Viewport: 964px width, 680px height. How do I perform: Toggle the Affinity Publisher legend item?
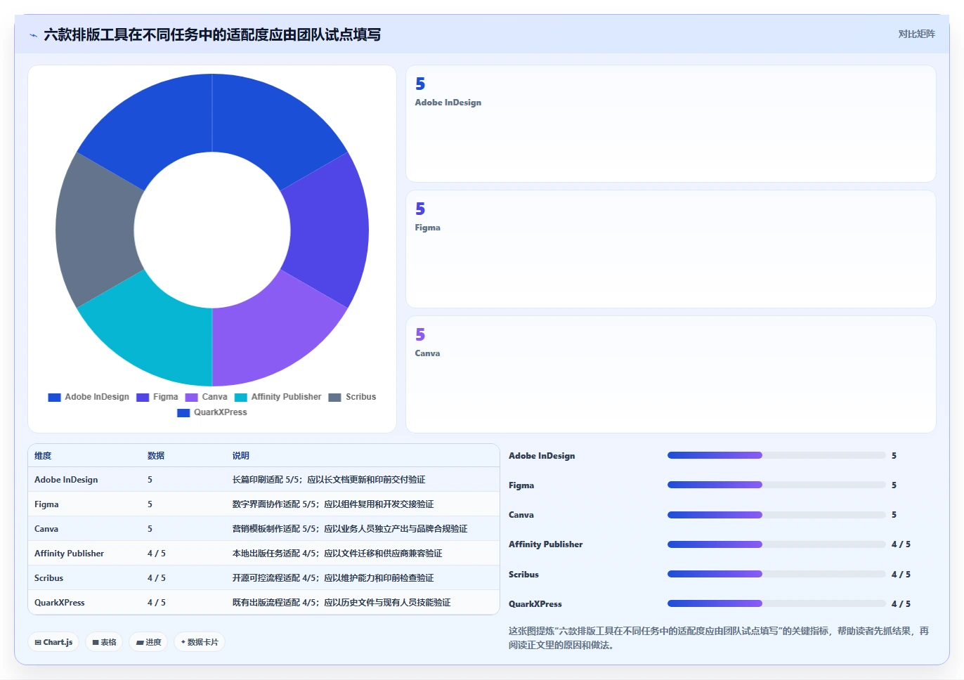[278, 397]
